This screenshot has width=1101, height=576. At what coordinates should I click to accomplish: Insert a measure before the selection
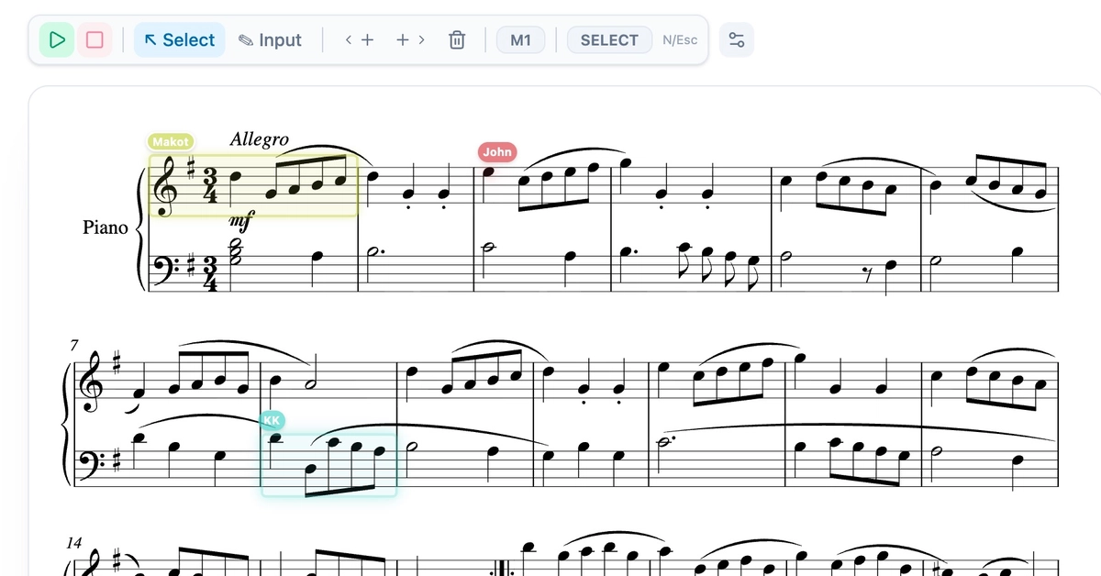360,39
